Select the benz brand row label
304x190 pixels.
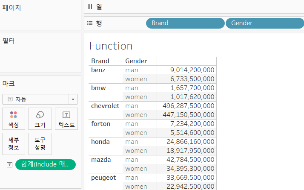click(98, 70)
